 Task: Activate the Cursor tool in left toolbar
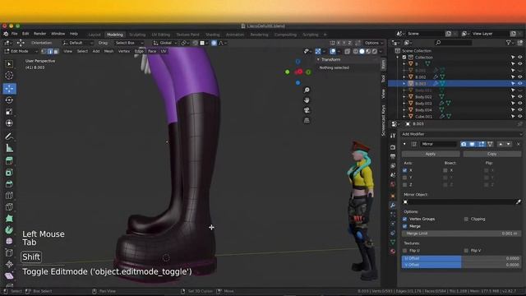9,76
